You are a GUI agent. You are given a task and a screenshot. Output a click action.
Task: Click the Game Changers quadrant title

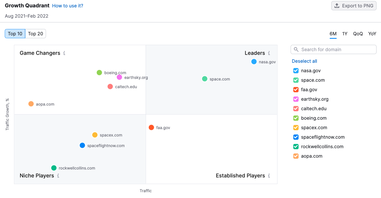pos(40,53)
